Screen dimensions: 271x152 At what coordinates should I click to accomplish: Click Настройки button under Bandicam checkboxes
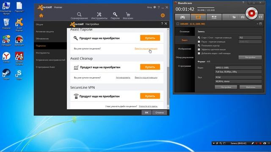pyautogui.click(x=250, y=57)
